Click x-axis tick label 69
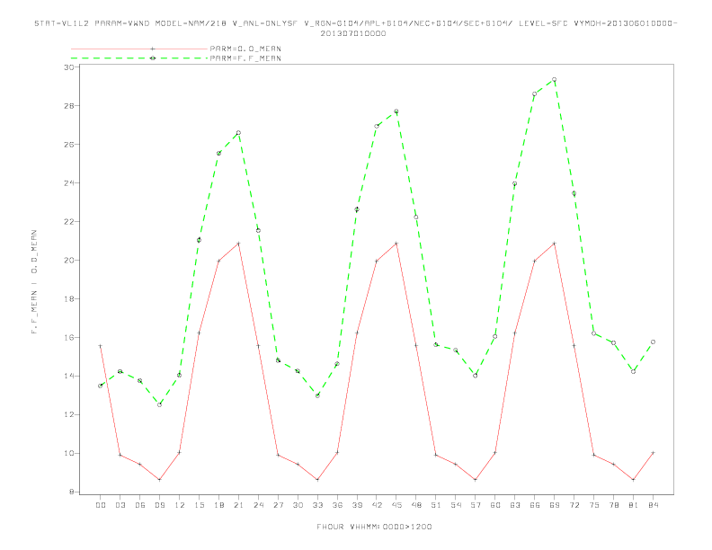 pos(555,505)
